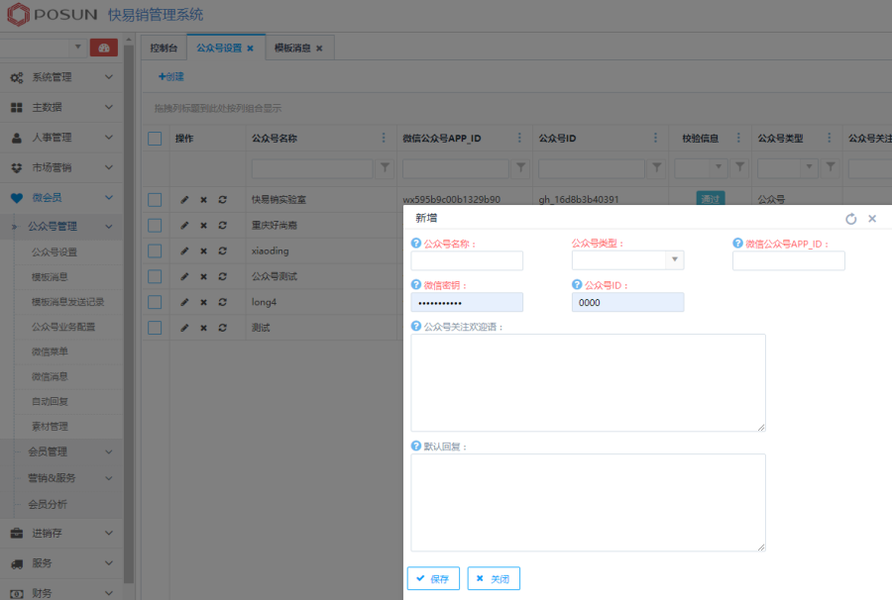Click the edit pencil icon for xiaoding row
Screen dimensions: 892x600
(x=184, y=250)
